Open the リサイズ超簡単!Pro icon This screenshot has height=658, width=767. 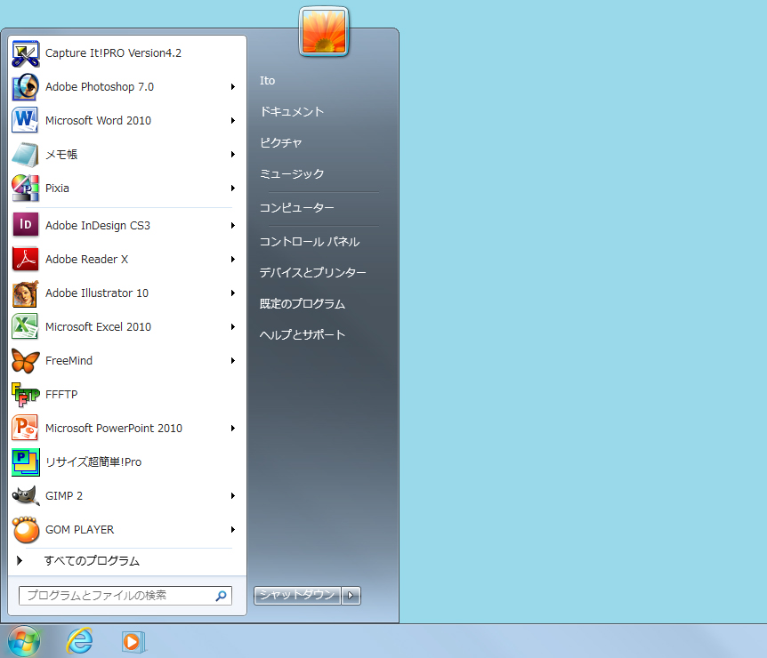point(26,462)
